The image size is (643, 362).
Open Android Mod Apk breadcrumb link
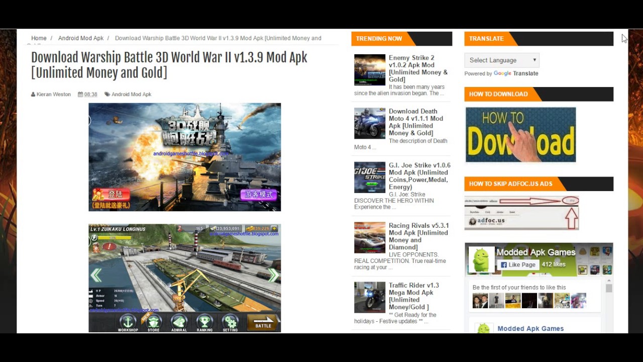coord(81,38)
